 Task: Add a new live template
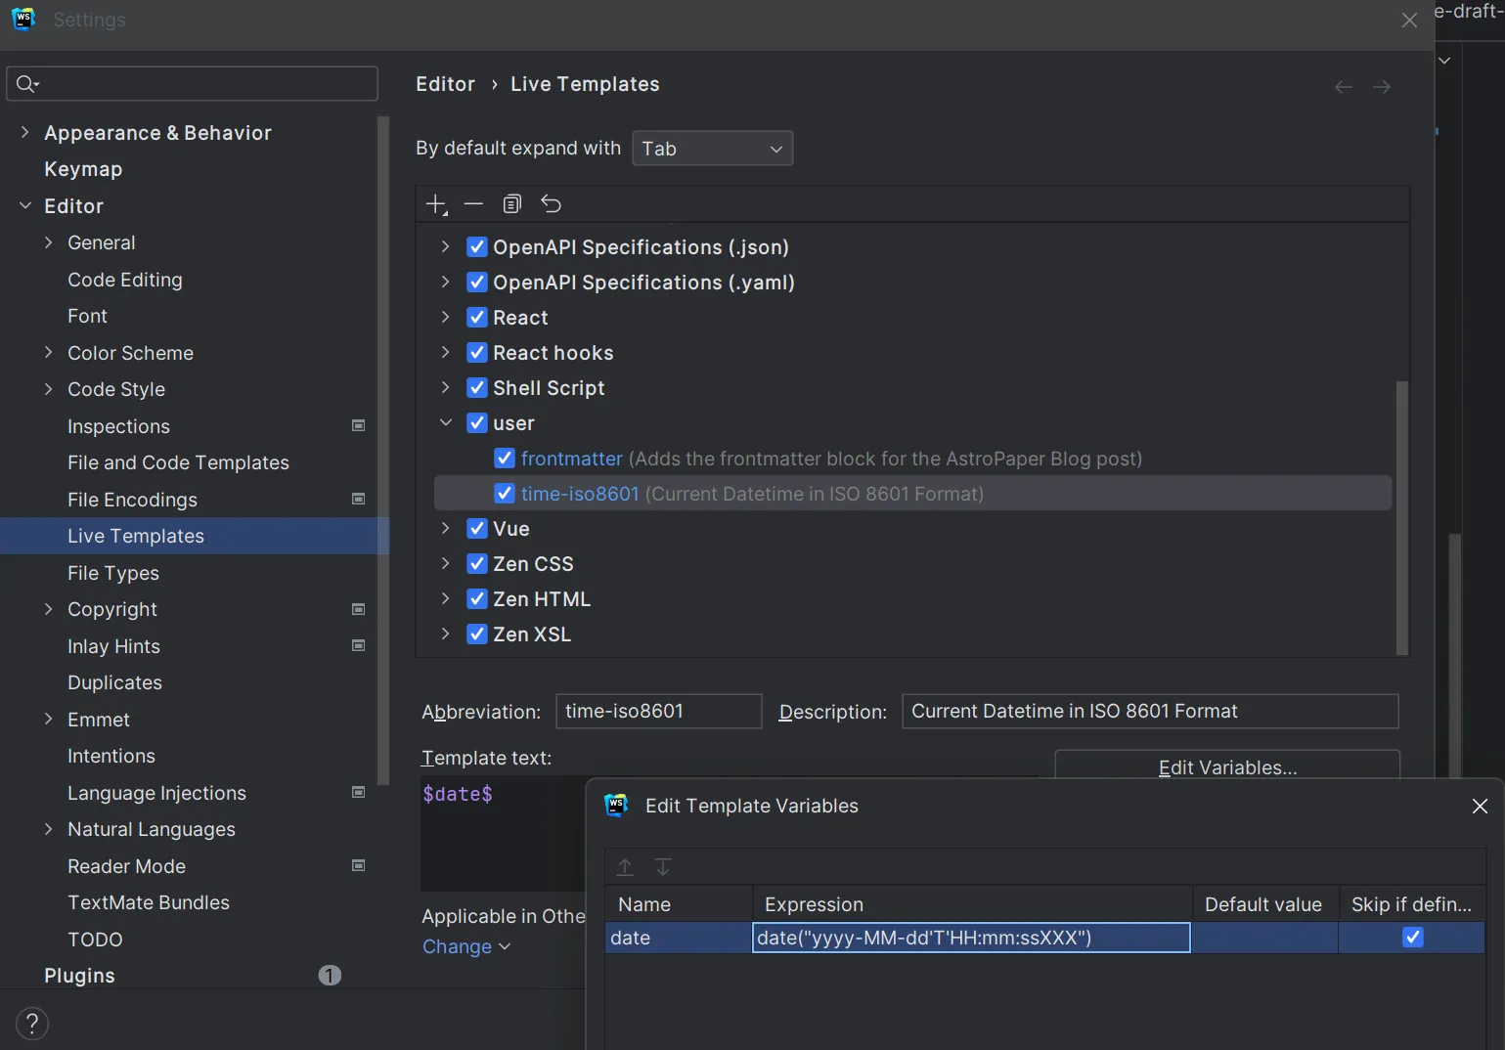tap(436, 204)
